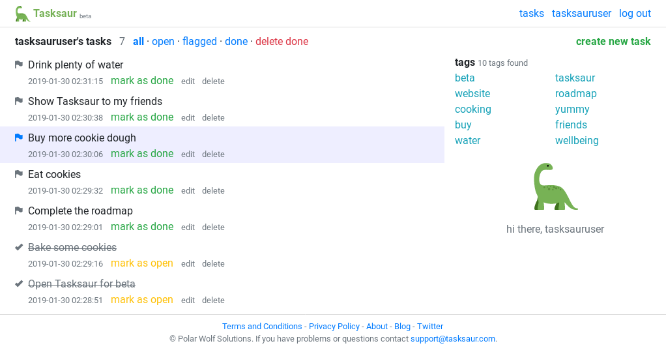The width and height of the screenshot is (666, 352).
Task: Toggle flag on Show Tasksaur to my friends
Action: point(19,101)
